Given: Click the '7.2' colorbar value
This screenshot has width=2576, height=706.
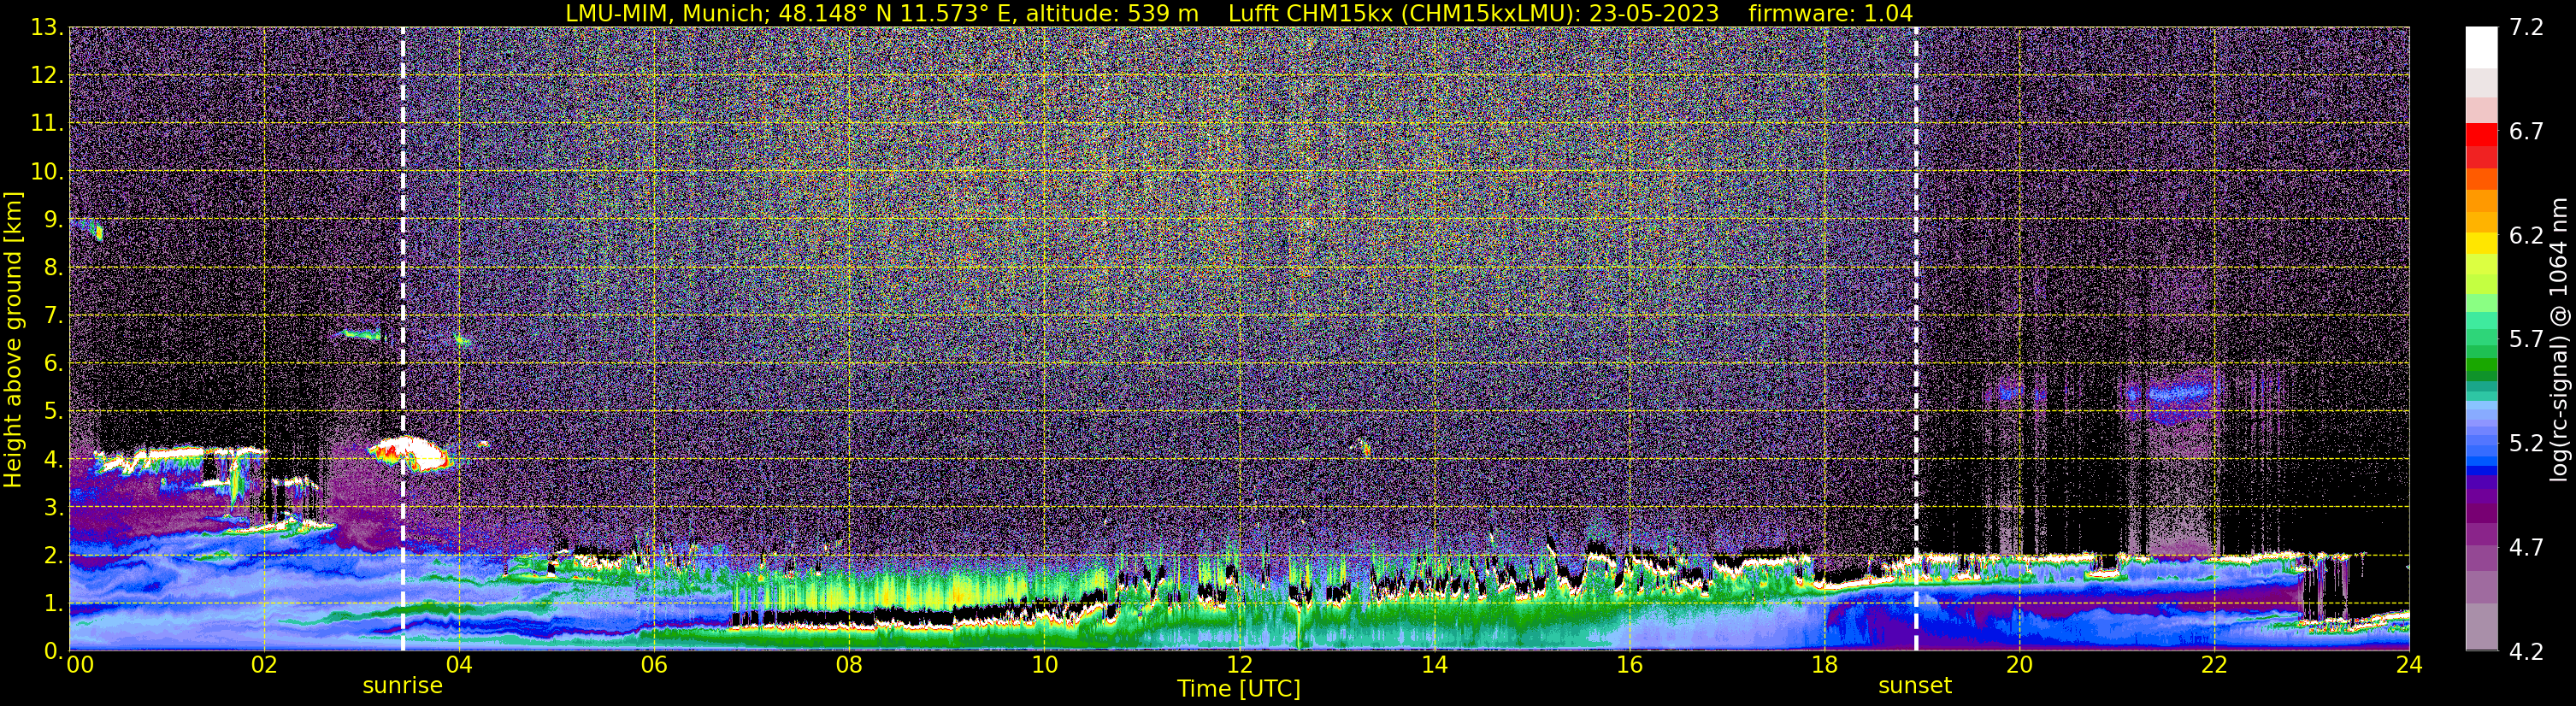Looking at the screenshot, I should pyautogui.click(x=2526, y=27).
